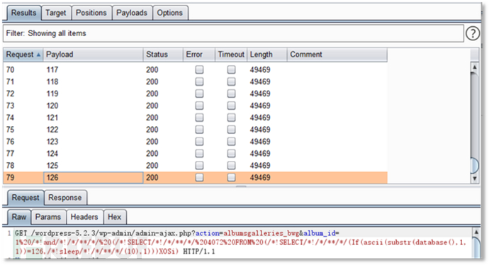Toggle Error checkbox for request 72
489x265 pixels.
(199, 94)
